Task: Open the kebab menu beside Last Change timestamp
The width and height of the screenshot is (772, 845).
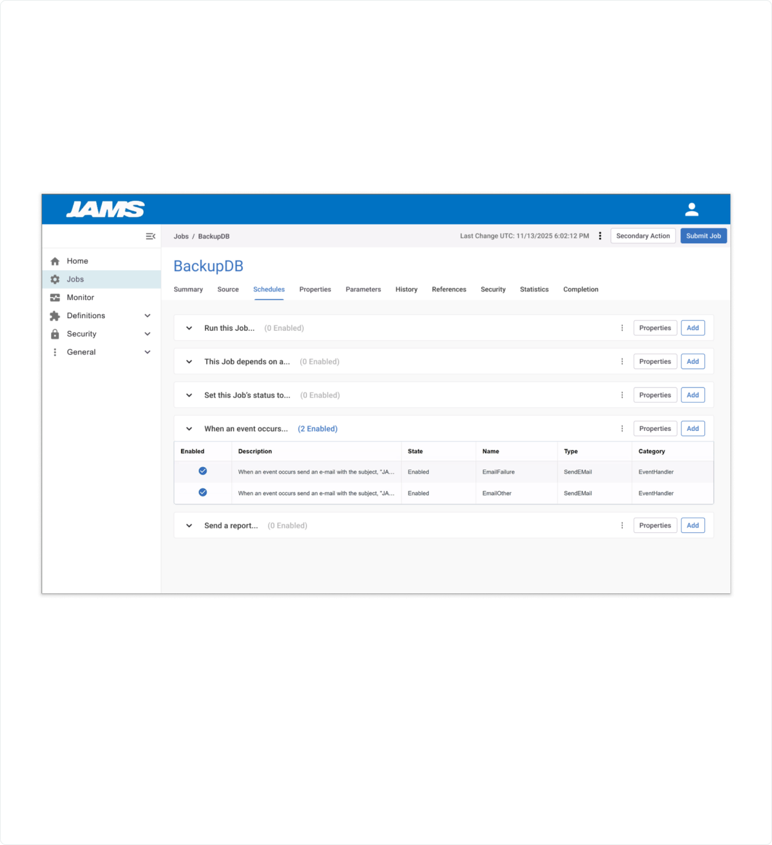Action: tap(600, 236)
